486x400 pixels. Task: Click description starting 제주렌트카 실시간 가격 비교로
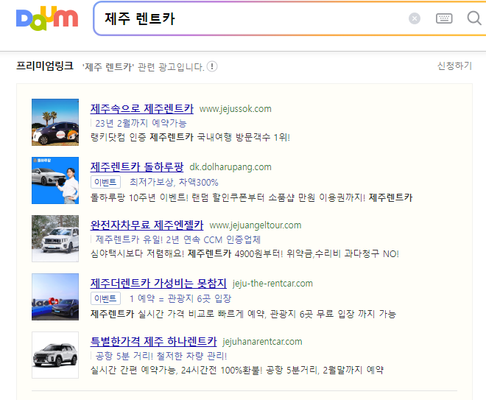(243, 314)
